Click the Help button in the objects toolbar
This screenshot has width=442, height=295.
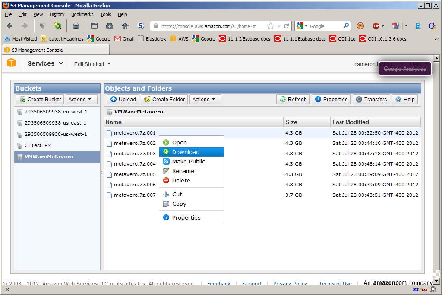click(405, 100)
